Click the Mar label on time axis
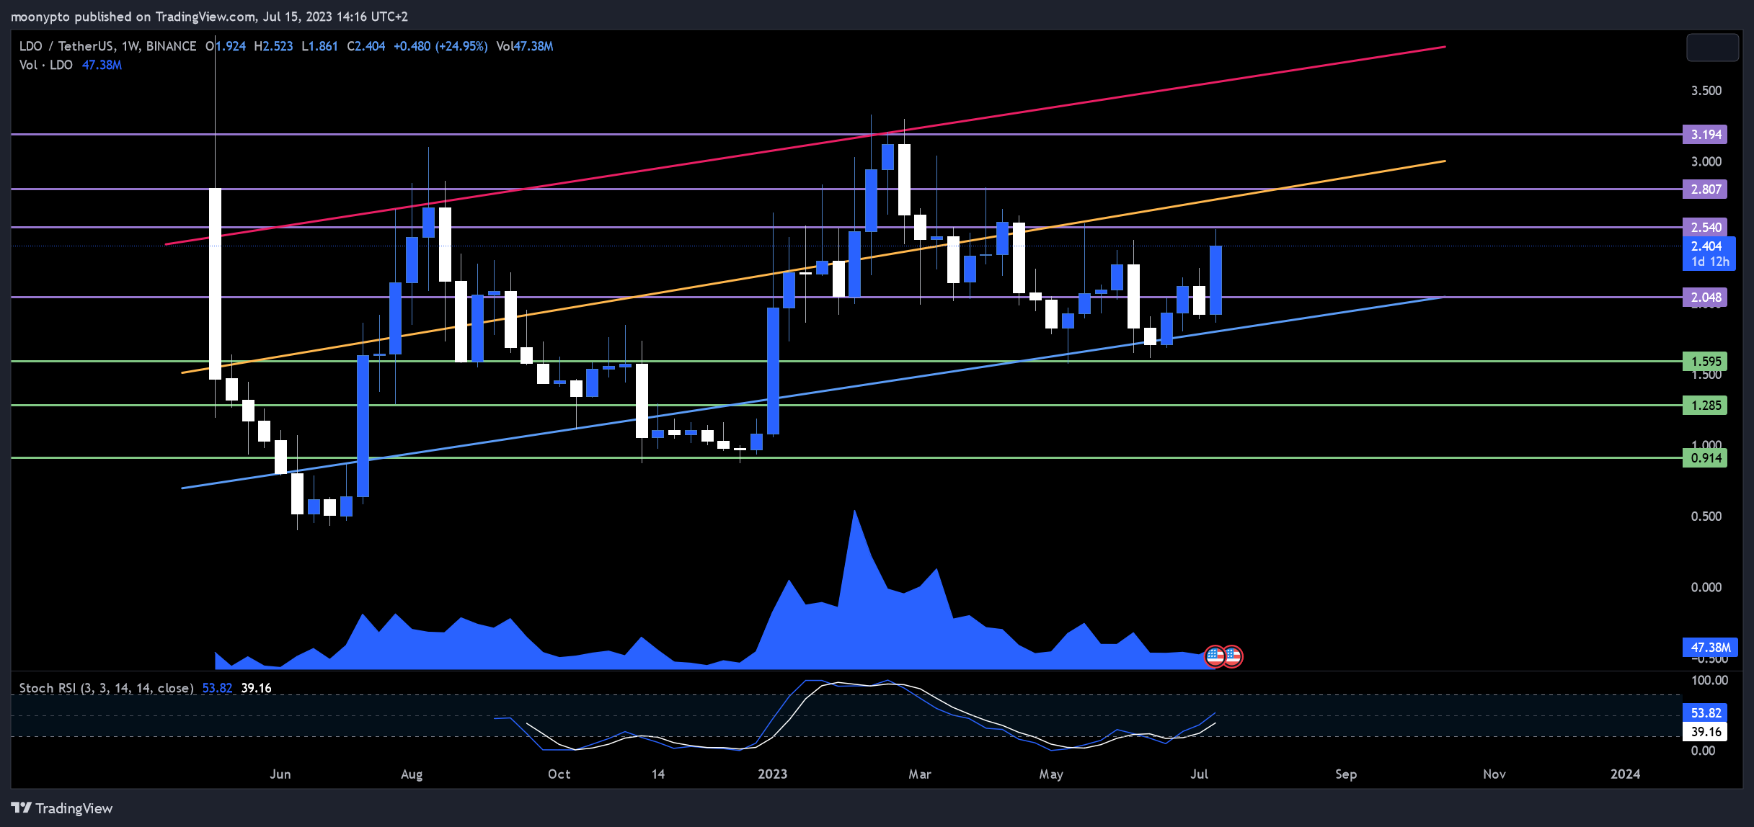 point(920,774)
